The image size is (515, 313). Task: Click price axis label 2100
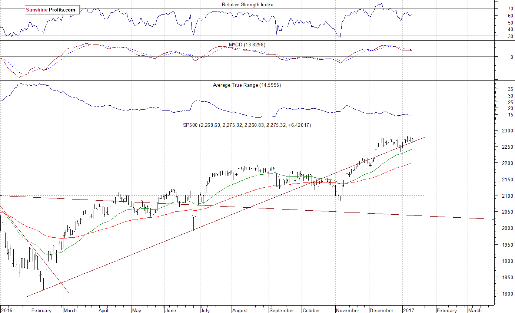click(x=508, y=196)
